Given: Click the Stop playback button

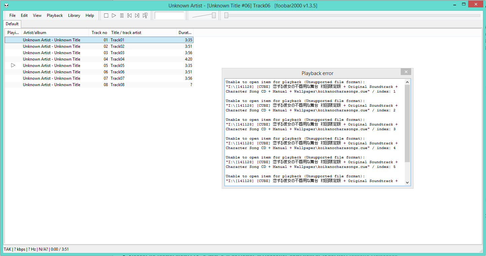Looking at the screenshot, I should [x=106, y=15].
